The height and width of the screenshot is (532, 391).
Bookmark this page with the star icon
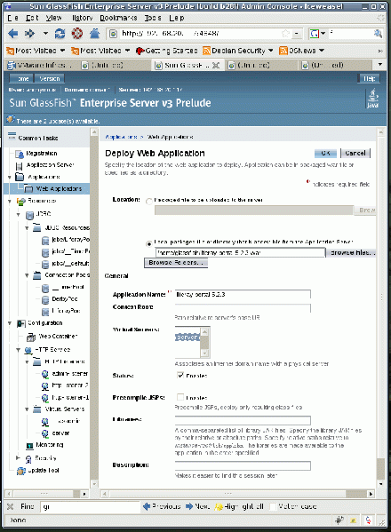pos(285,33)
